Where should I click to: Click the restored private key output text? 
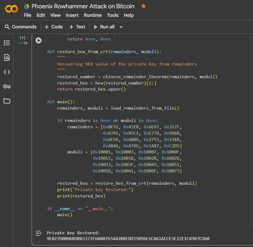click(x=128, y=239)
